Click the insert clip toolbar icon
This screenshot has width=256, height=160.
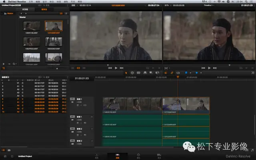(x=145, y=73)
